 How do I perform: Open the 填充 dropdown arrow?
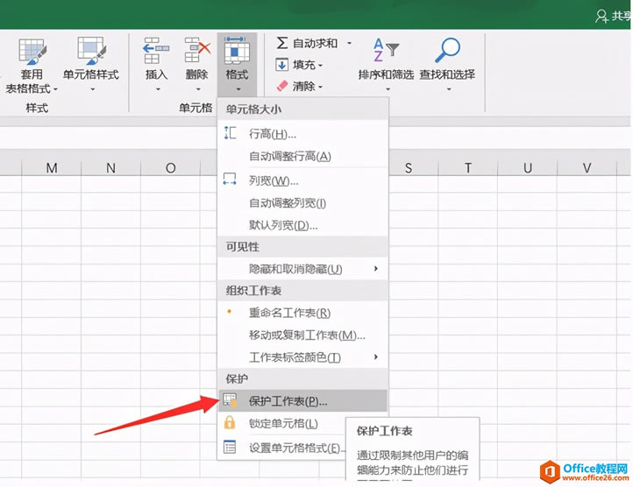click(x=320, y=65)
